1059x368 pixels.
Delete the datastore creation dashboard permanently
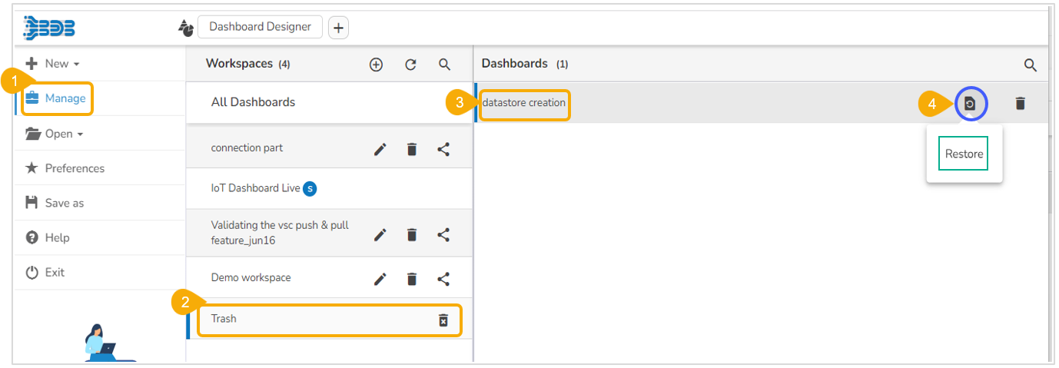(1020, 103)
